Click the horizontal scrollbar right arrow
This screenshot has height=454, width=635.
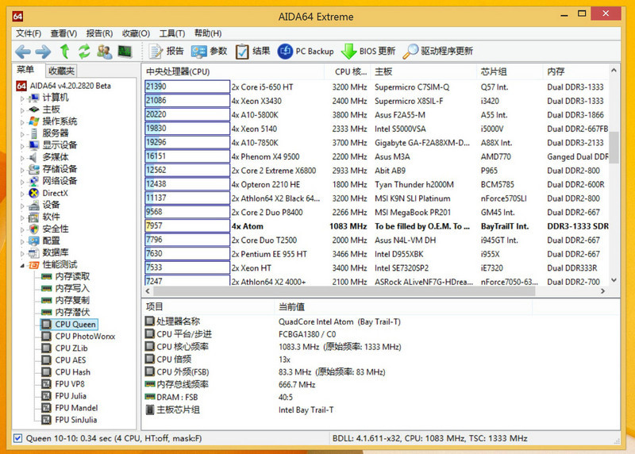(x=602, y=290)
